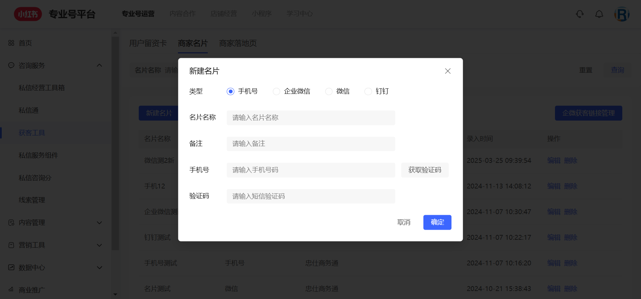Image resolution: width=641 pixels, height=299 pixels.
Task: Close the 新建名片 dialog with X icon
Action: tap(448, 71)
